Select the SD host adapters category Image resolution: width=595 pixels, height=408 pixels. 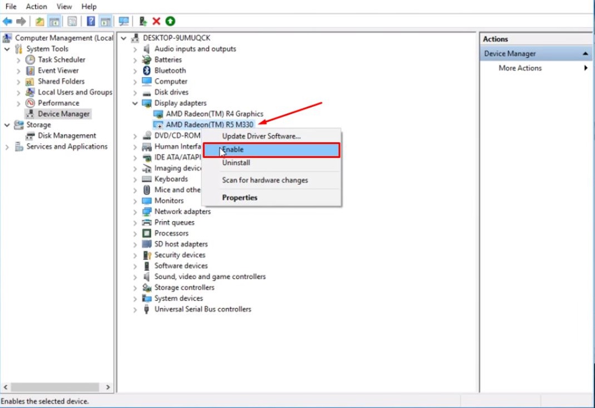[181, 245]
